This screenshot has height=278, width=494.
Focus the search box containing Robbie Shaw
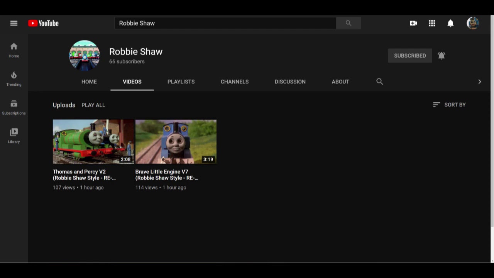coord(225,23)
